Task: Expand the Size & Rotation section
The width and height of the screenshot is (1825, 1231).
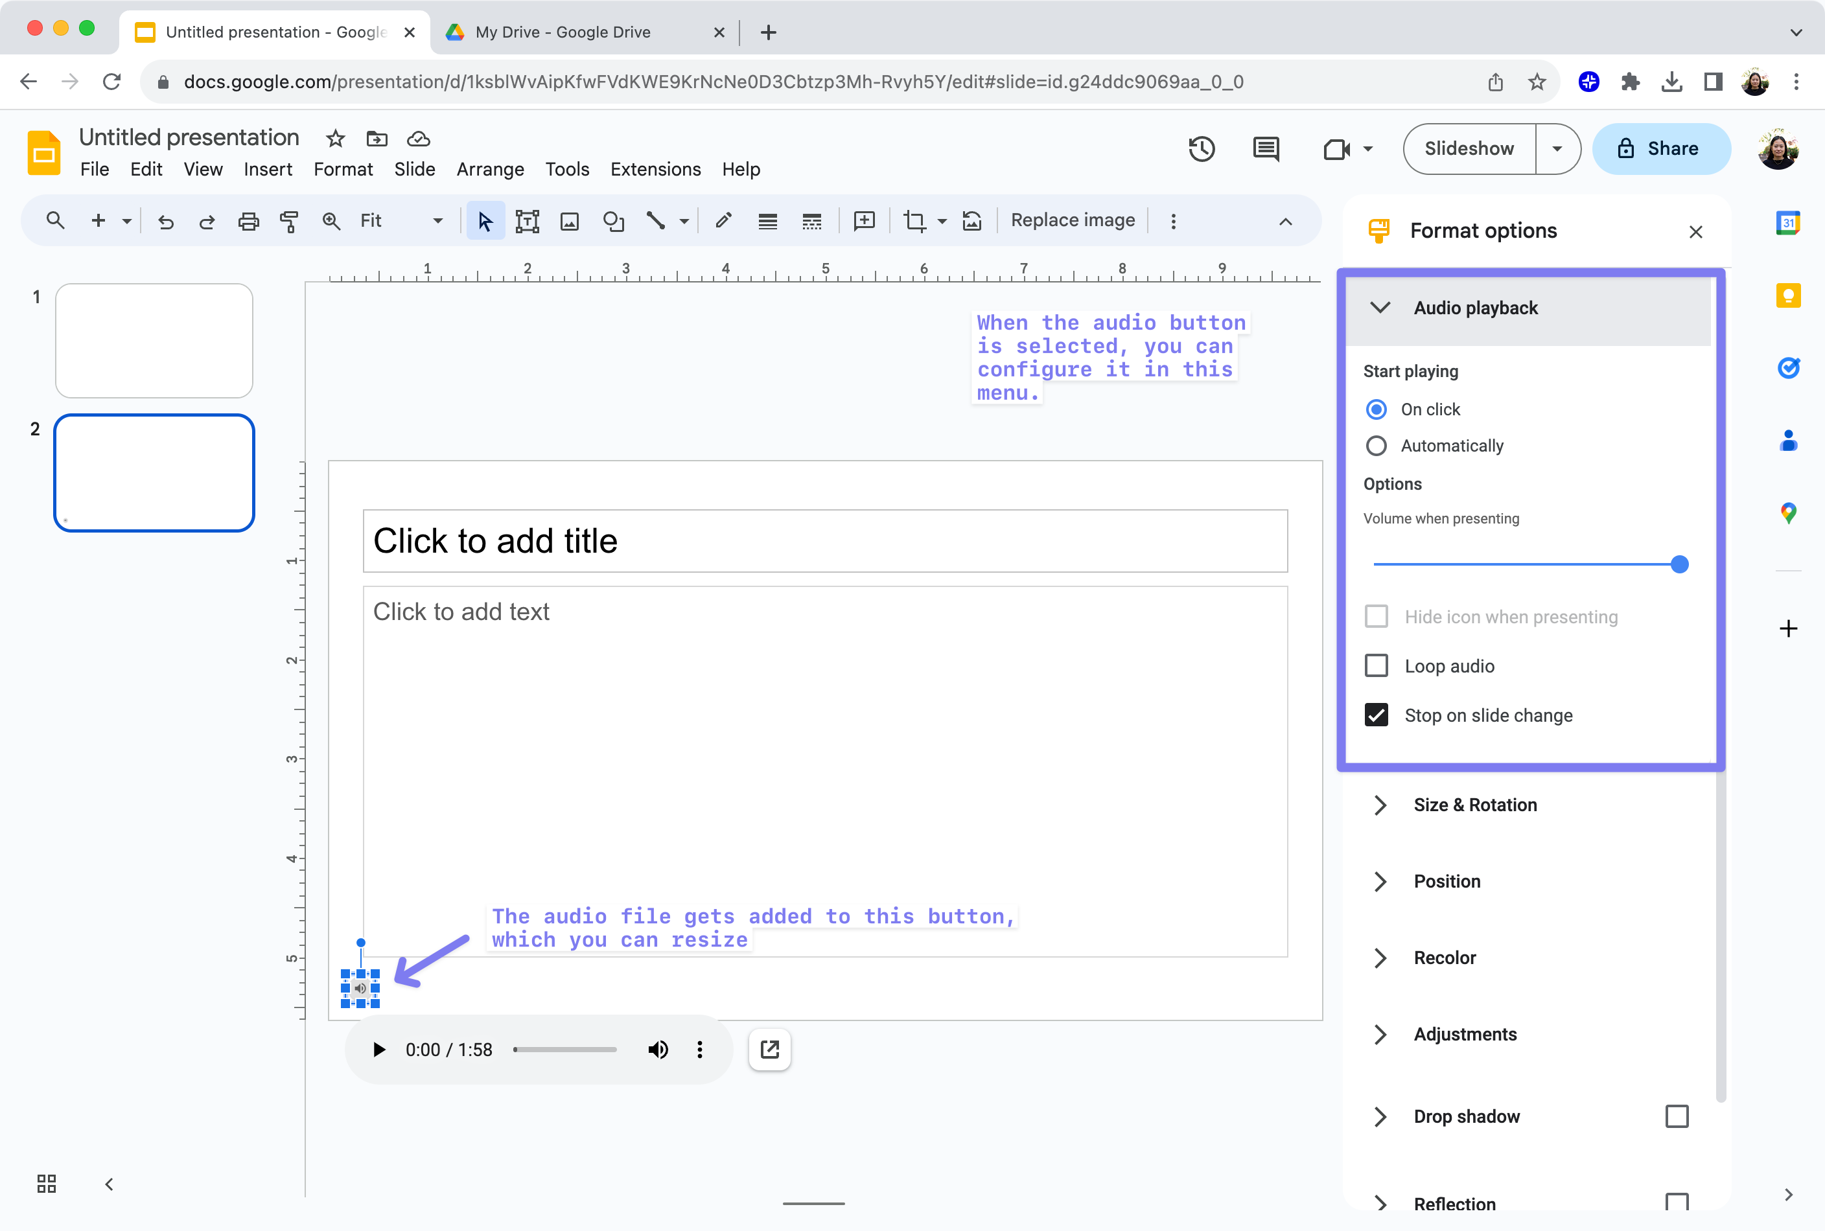Action: click(x=1380, y=805)
